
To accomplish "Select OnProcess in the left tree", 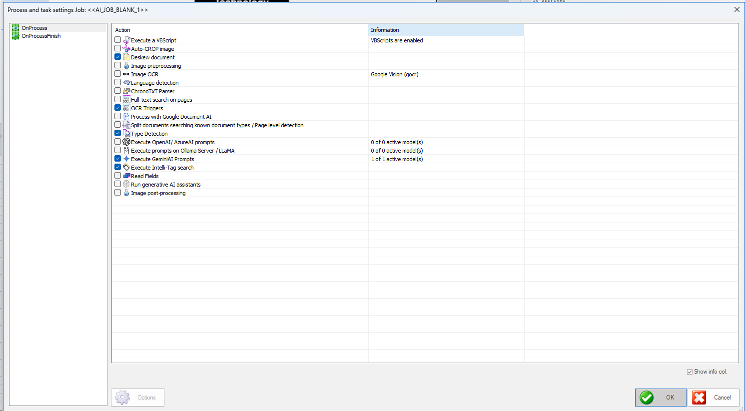I will tap(34, 28).
